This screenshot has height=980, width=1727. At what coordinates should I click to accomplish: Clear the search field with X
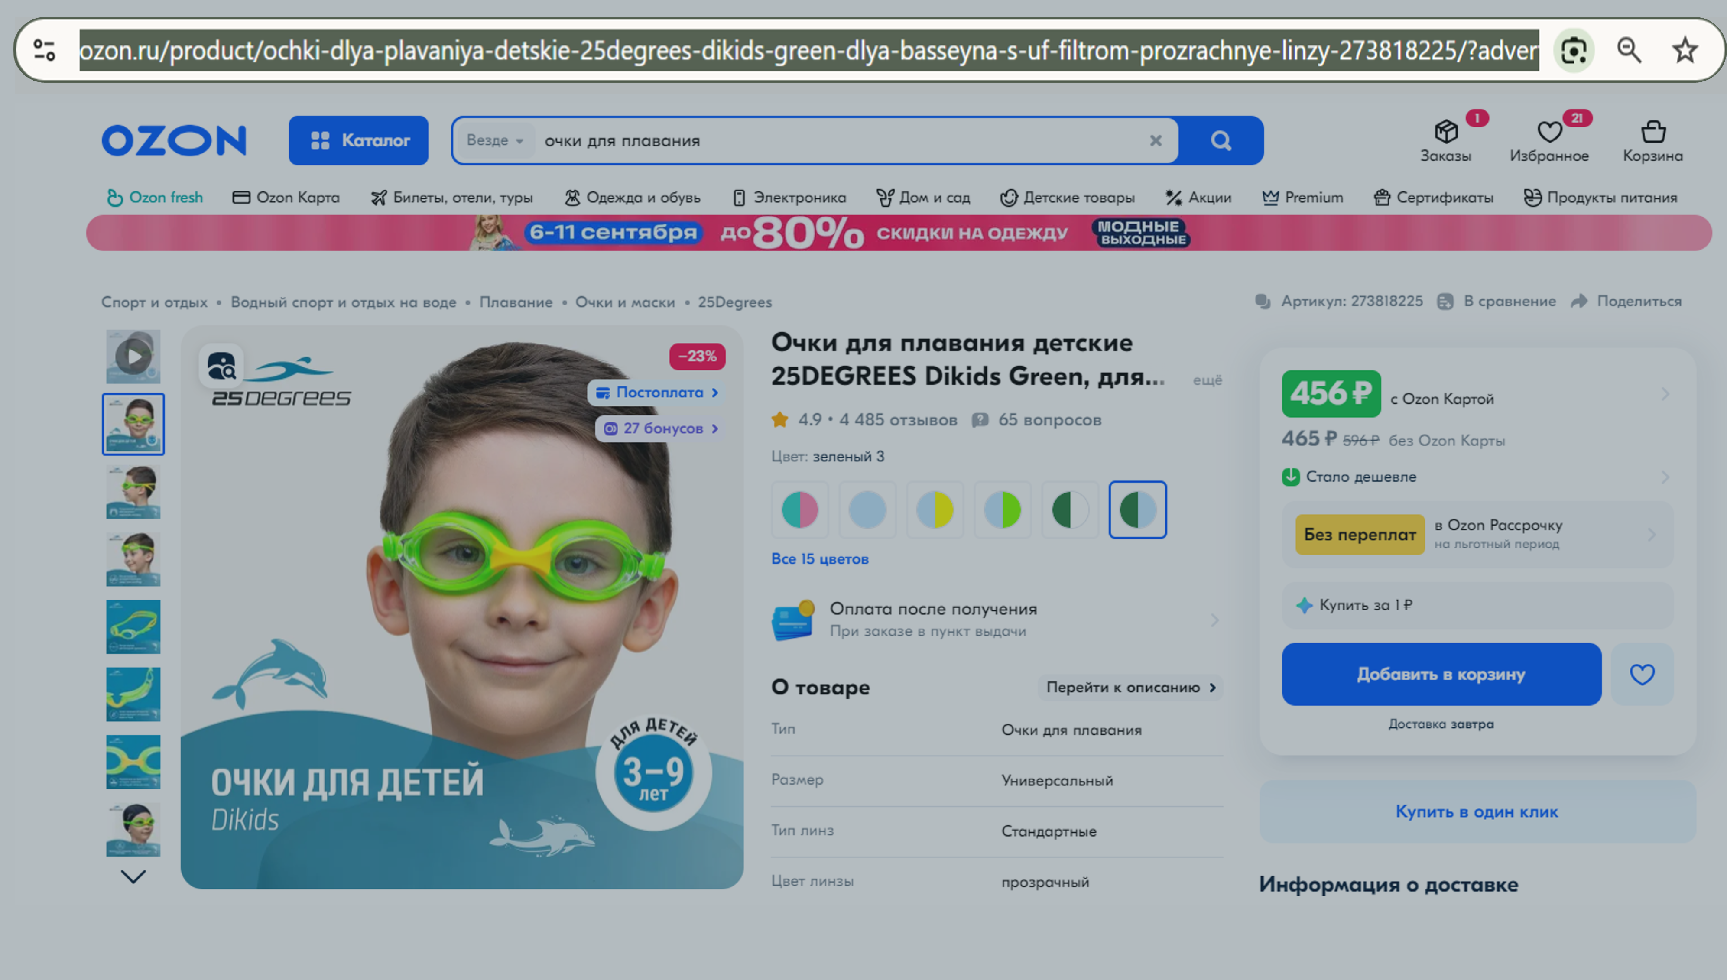pyautogui.click(x=1155, y=140)
